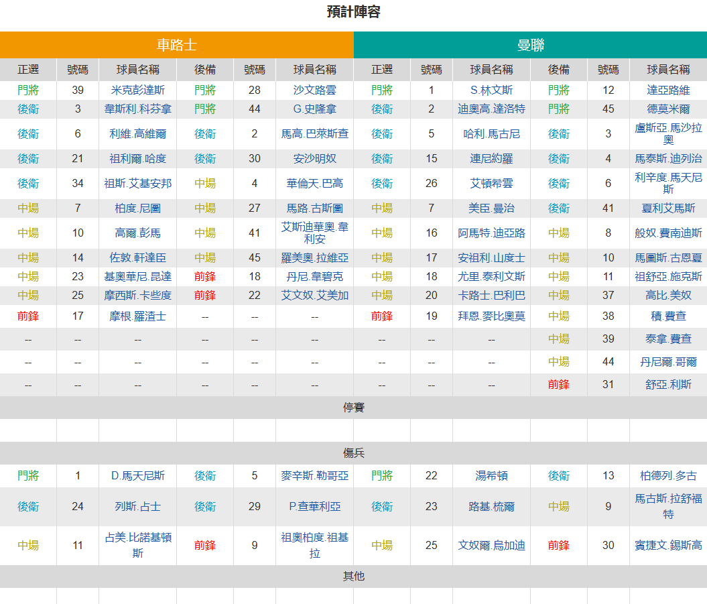The width and height of the screenshot is (707, 604).
Task: Open player link 摩根.羅渣士
Action: pyautogui.click(x=137, y=316)
